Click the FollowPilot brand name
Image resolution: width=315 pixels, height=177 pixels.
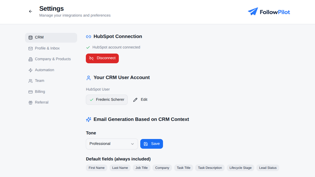coord(275,12)
